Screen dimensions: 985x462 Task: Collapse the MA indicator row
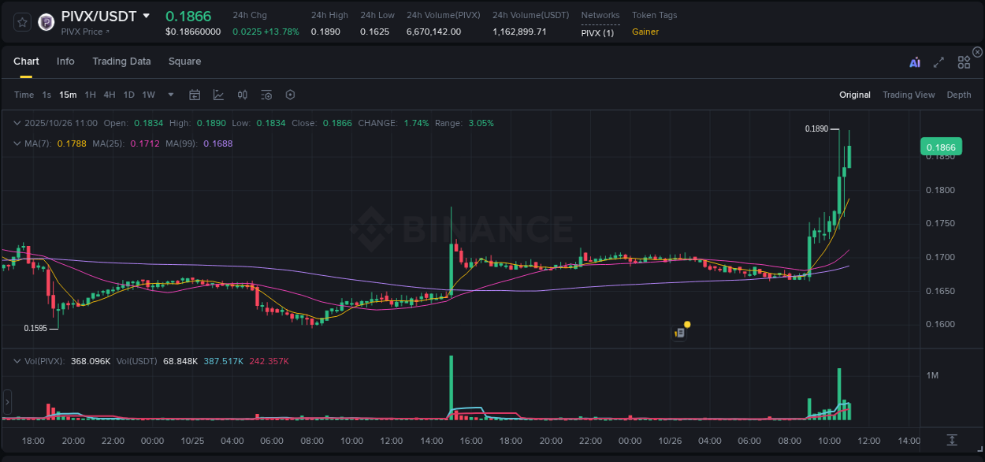click(x=17, y=143)
